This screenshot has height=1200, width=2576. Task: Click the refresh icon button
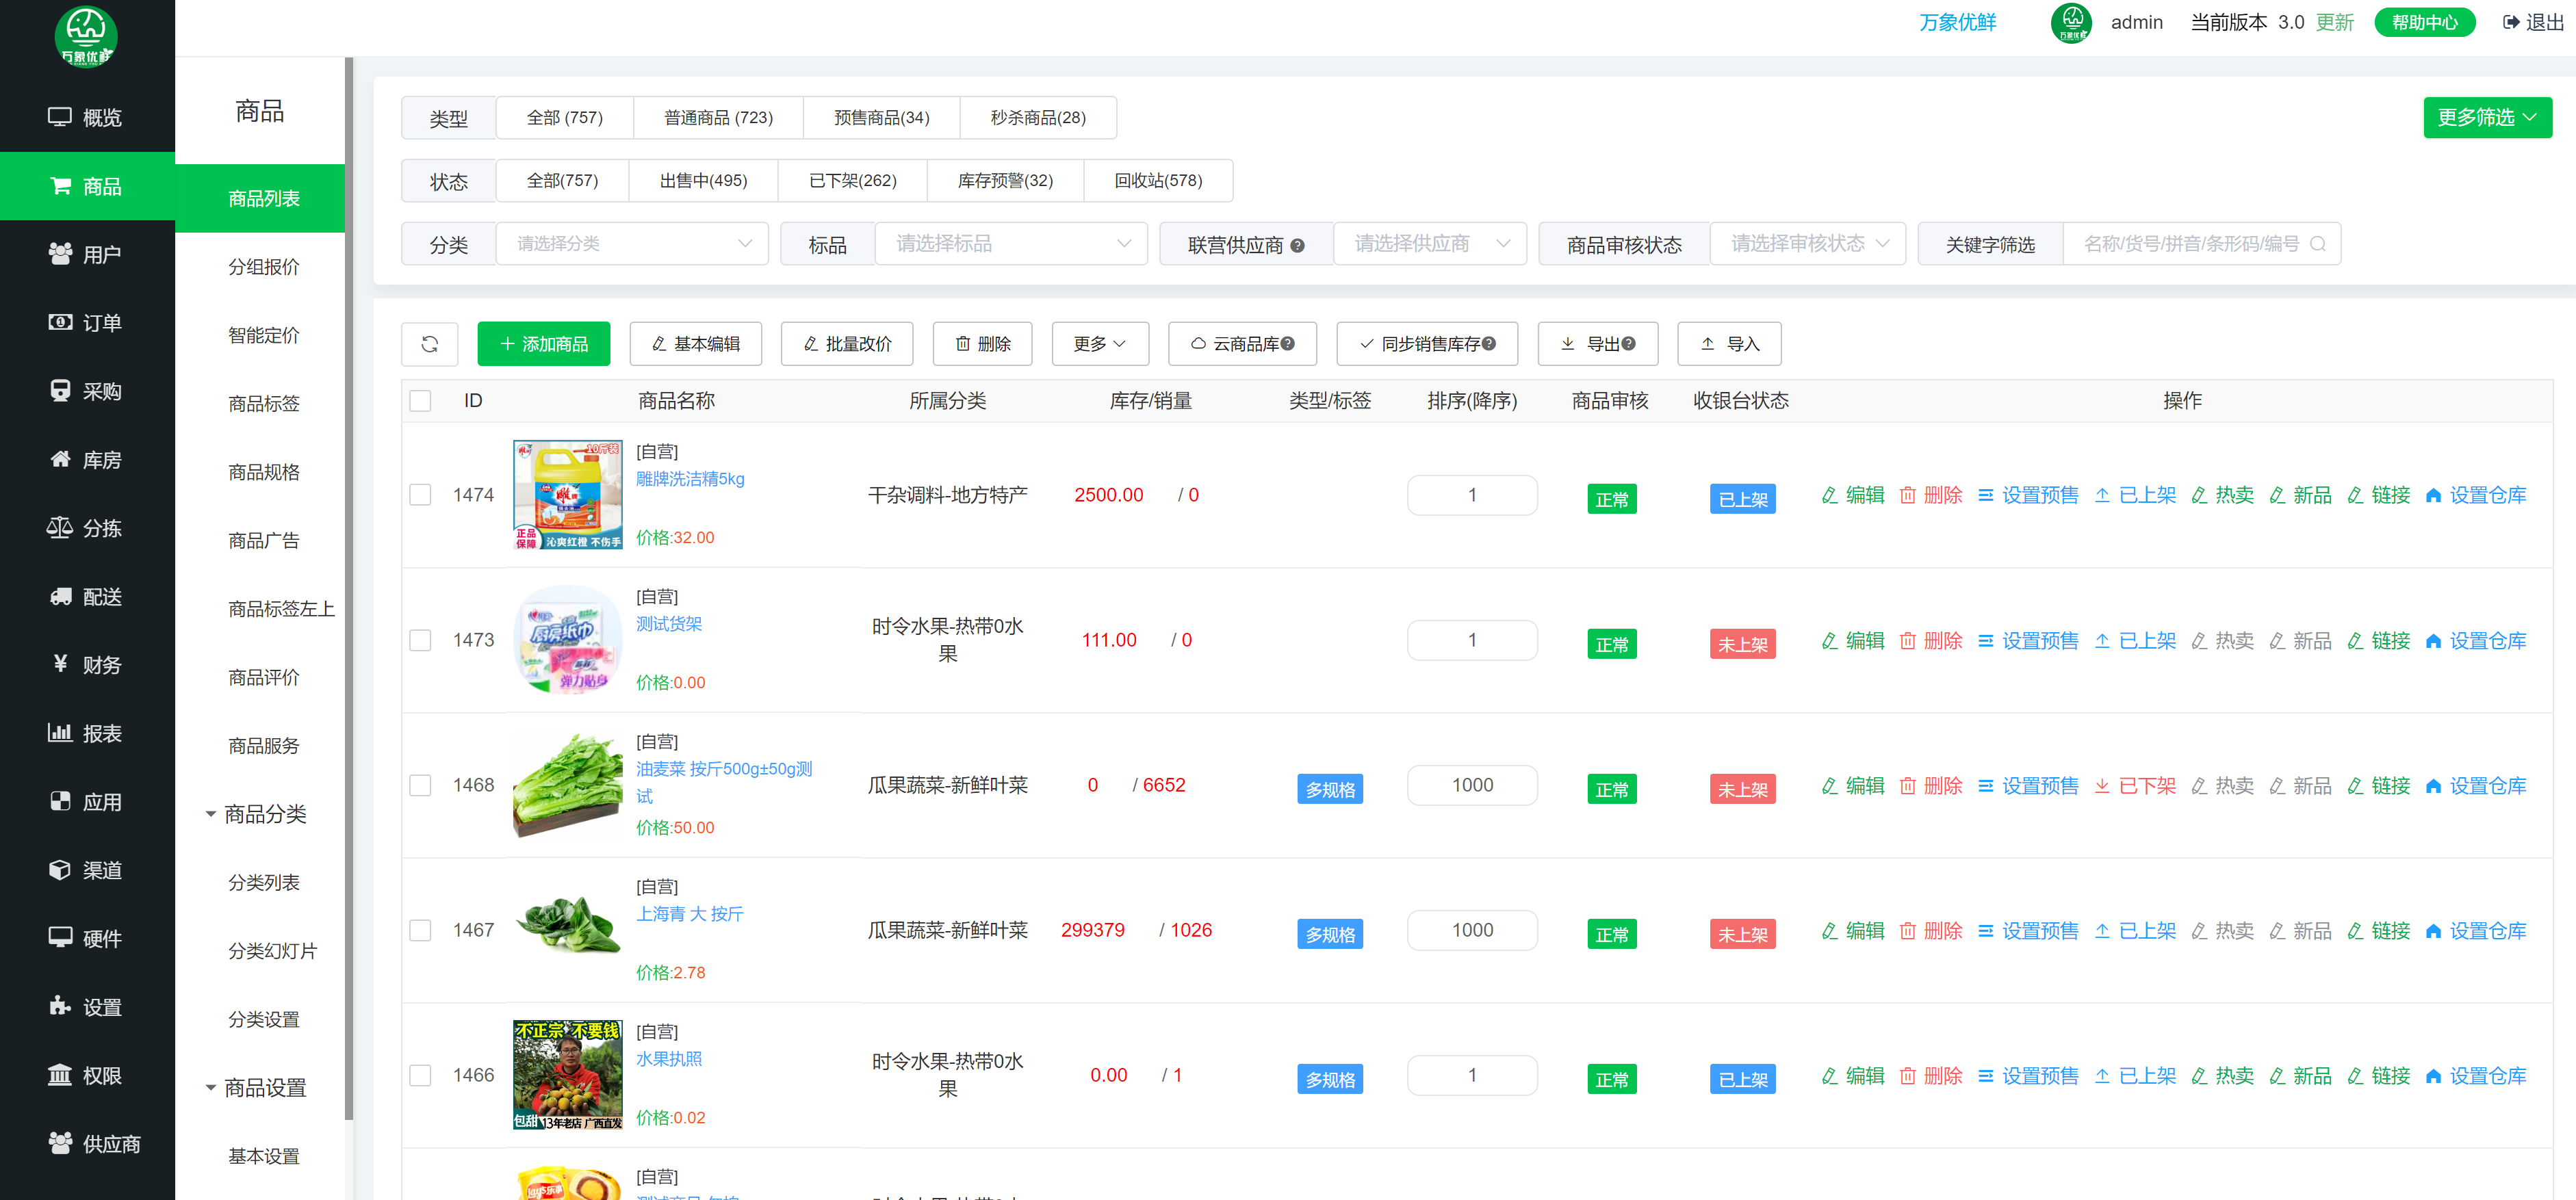(x=429, y=344)
